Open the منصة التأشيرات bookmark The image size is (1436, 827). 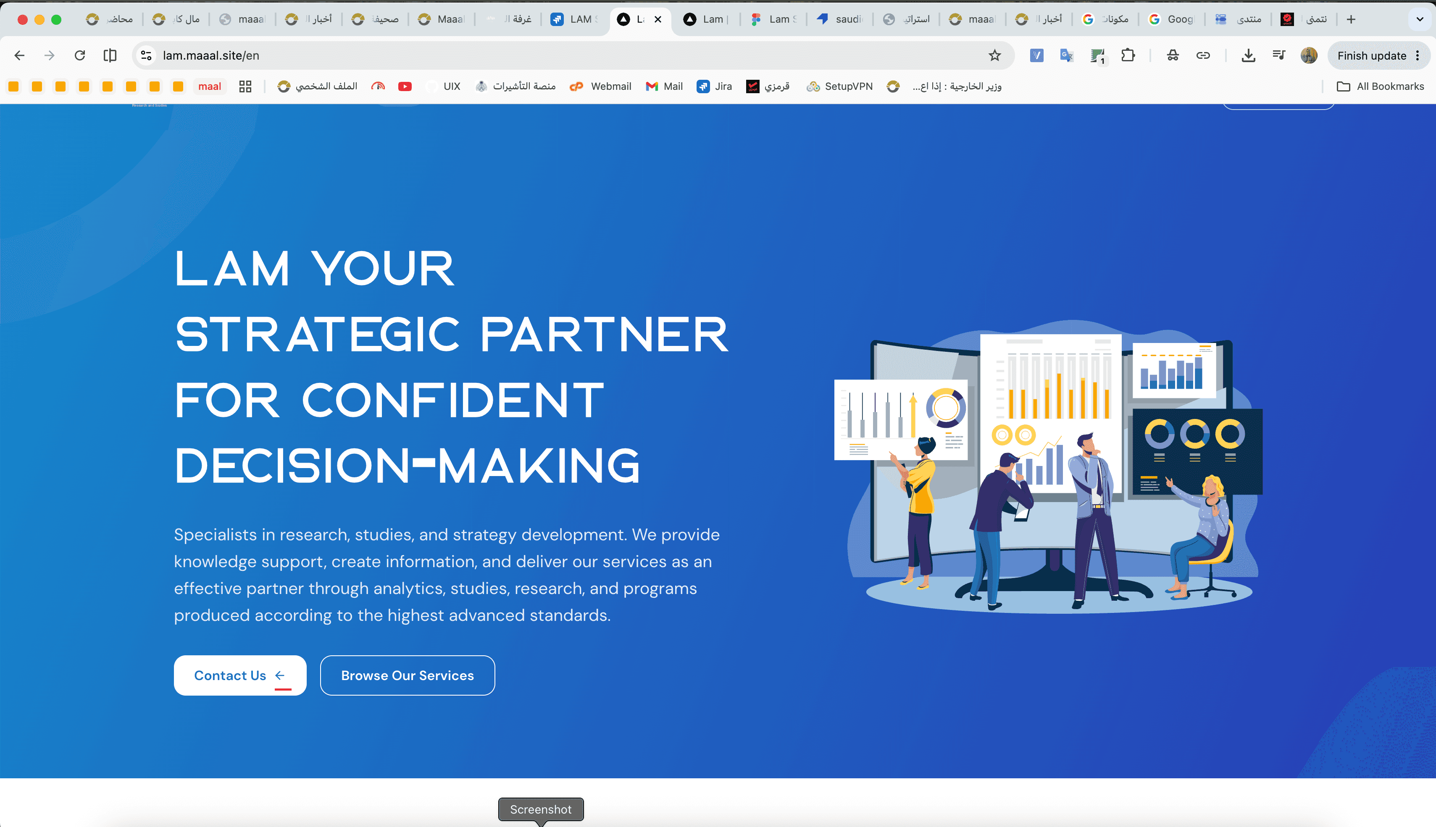tap(515, 86)
